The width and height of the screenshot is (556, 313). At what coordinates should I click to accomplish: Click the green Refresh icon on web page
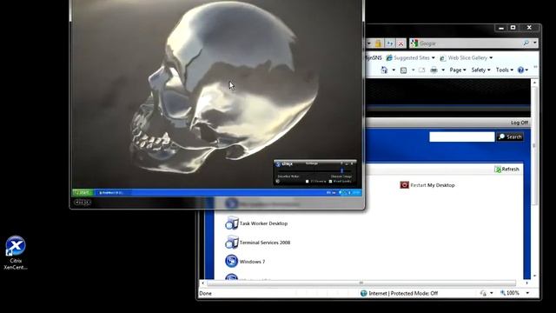pos(498,170)
